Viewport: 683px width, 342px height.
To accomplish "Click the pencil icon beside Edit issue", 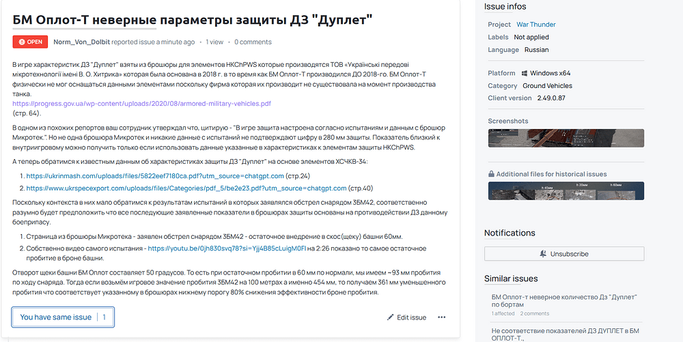I will [390, 317].
